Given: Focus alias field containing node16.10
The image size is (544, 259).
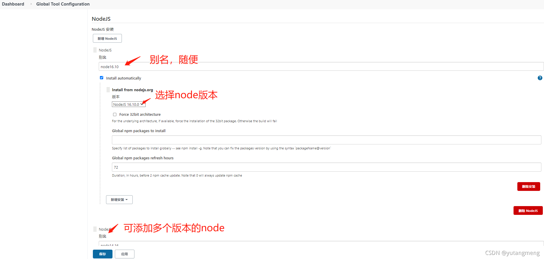Looking at the screenshot, I should click(x=321, y=67).
